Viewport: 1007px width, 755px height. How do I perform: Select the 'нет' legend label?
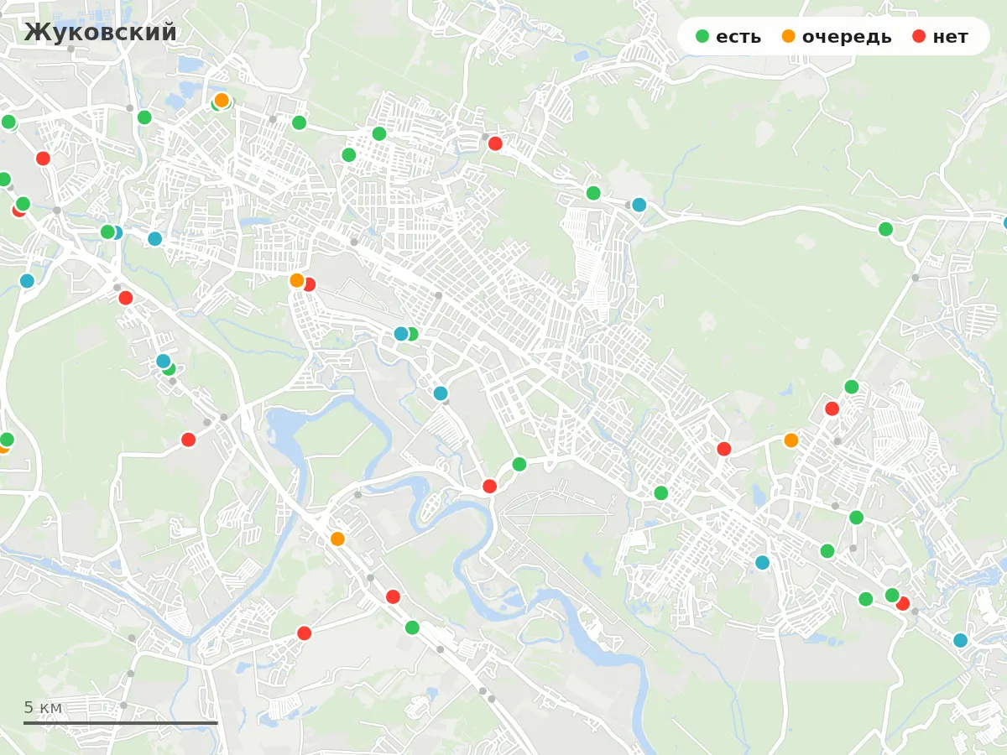coord(950,37)
